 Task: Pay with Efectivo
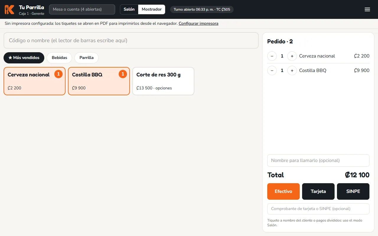(x=283, y=191)
